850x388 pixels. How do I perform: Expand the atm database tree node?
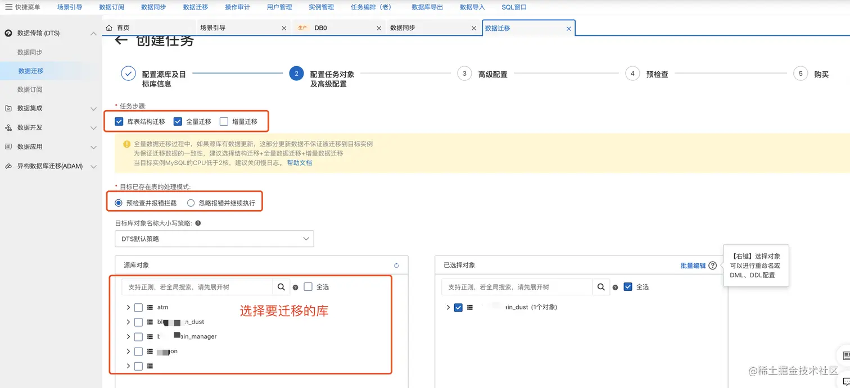tap(128, 308)
